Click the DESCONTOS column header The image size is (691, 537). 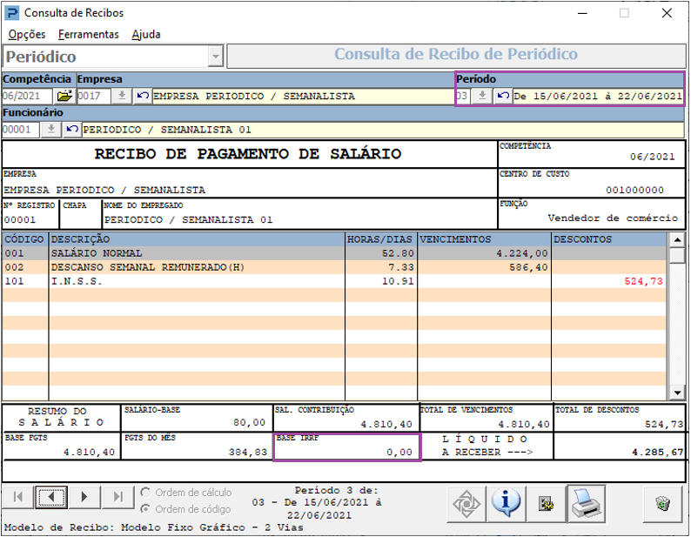tap(609, 239)
